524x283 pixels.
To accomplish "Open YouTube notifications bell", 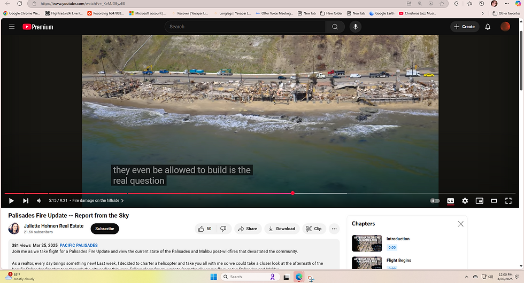I will [488, 27].
